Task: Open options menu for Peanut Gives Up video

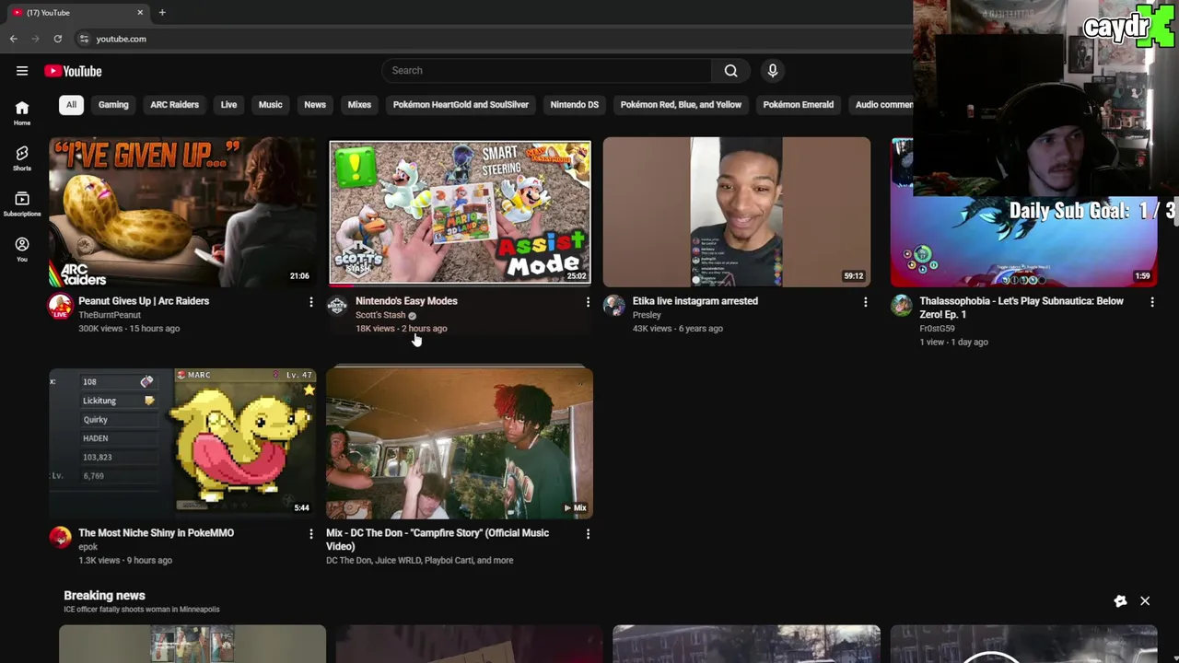Action: point(311,302)
